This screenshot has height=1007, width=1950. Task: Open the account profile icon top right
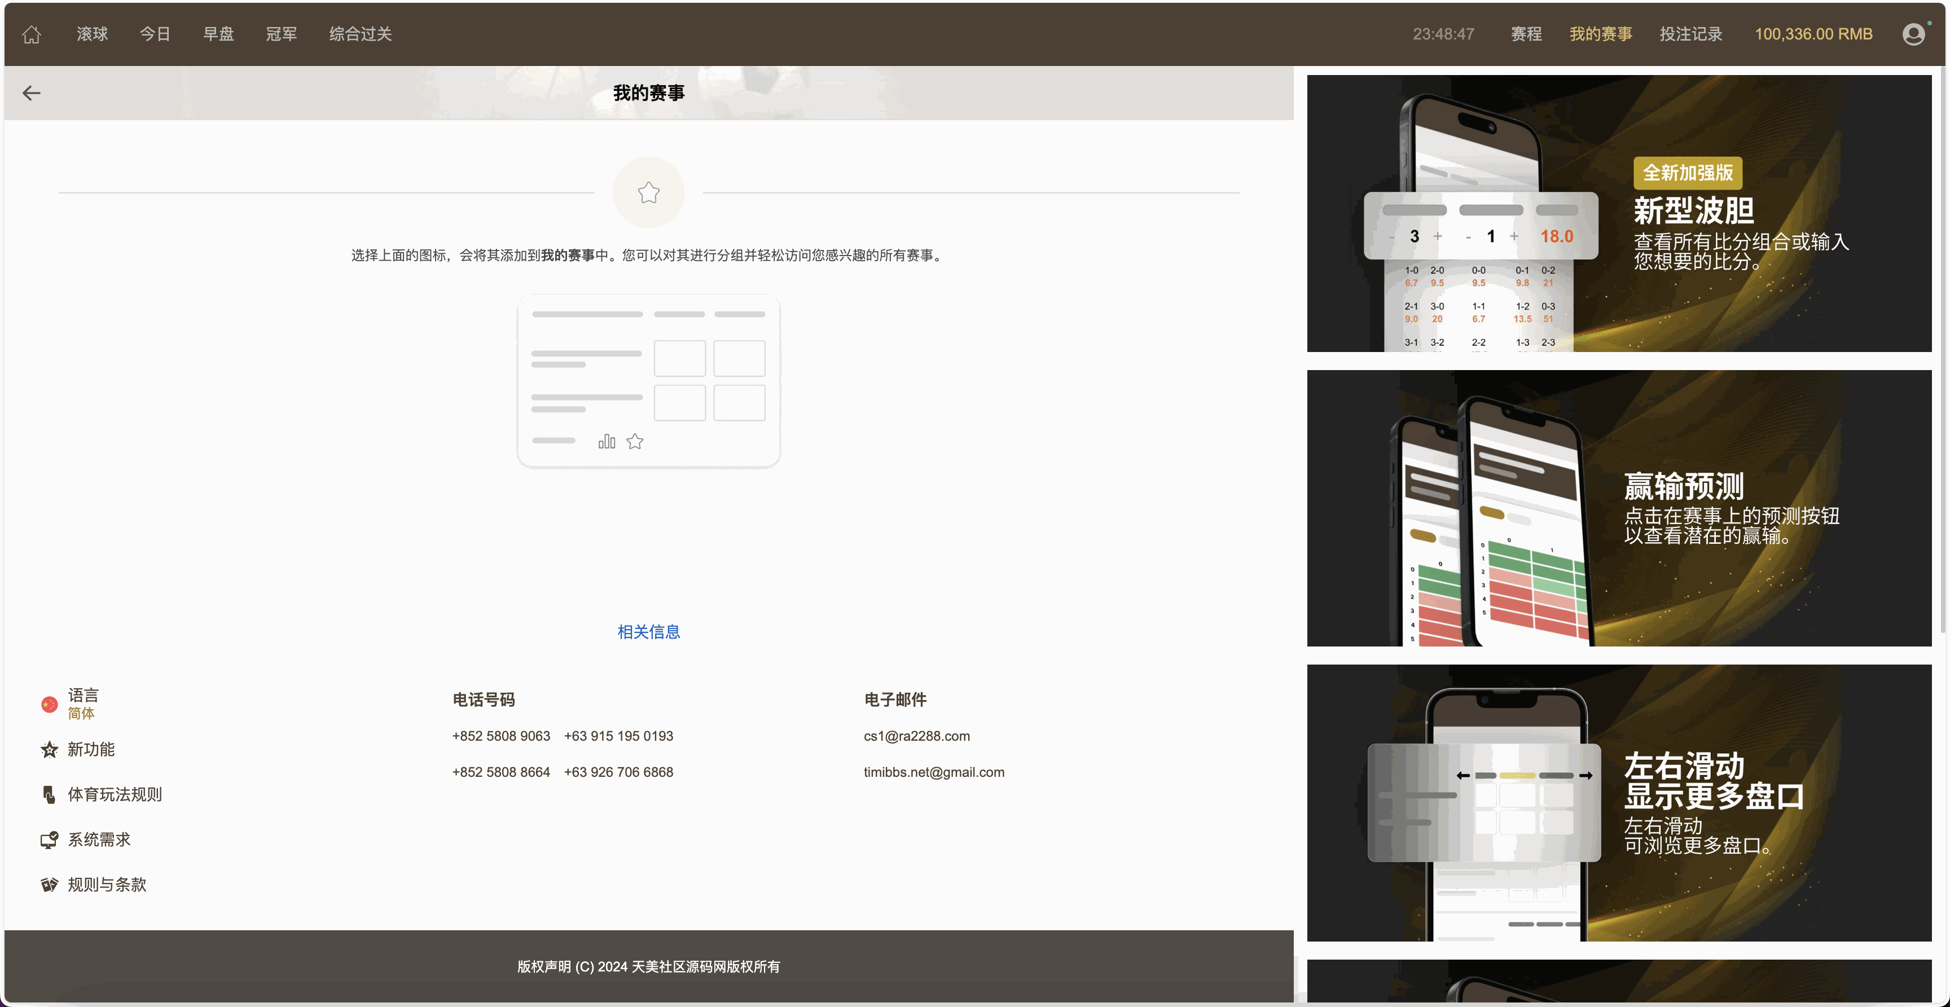(1914, 34)
